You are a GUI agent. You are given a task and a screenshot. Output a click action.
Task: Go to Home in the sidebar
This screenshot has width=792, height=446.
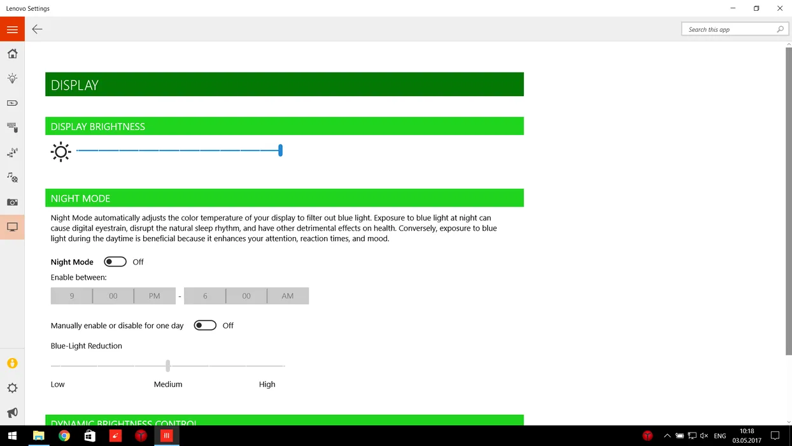click(12, 54)
